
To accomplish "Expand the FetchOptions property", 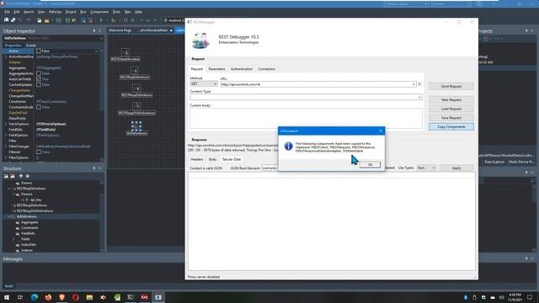I will tap(6, 124).
